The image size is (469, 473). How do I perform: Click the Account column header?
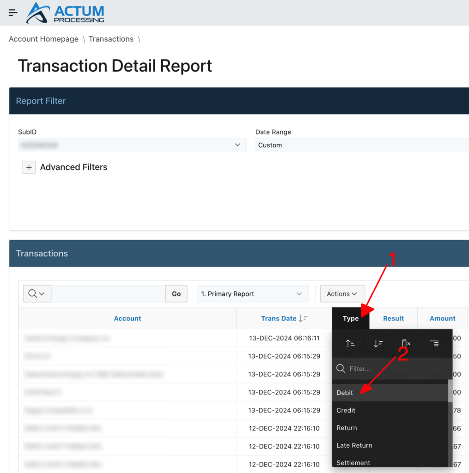pos(128,318)
